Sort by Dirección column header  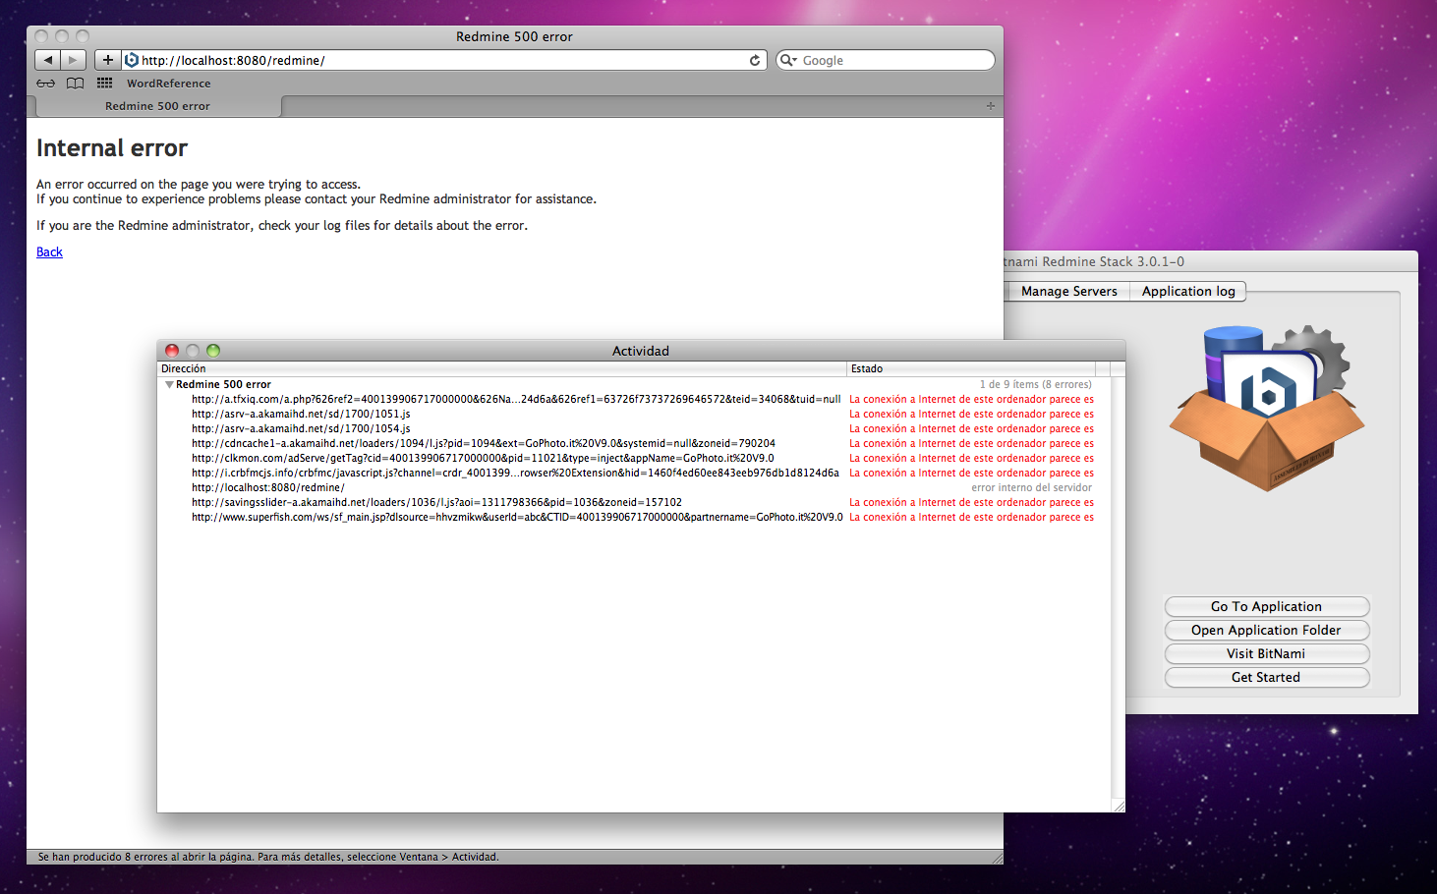(501, 368)
